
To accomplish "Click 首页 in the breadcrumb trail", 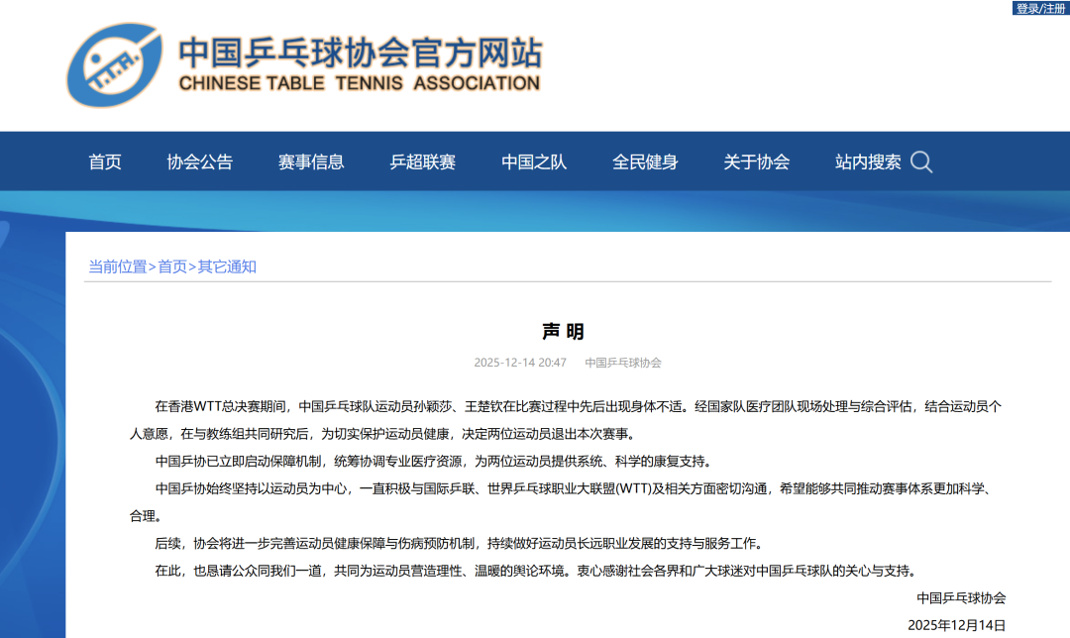I will tap(172, 266).
